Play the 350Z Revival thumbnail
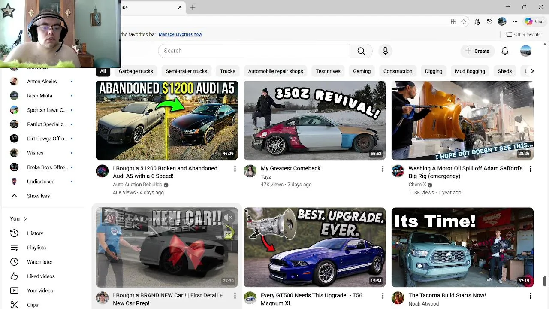The width and height of the screenshot is (549, 309). [314, 121]
